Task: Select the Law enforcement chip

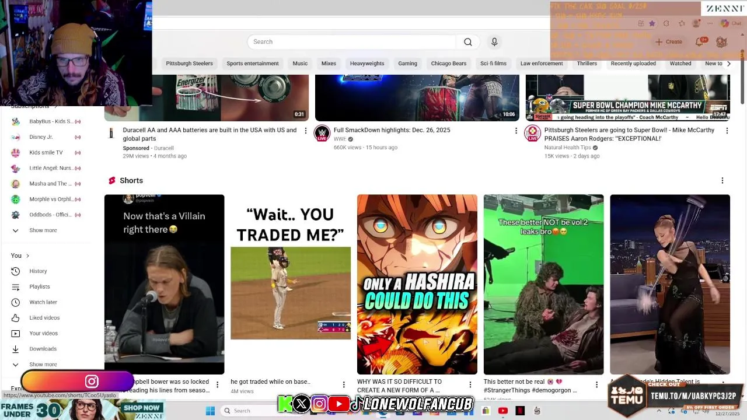Action: [x=542, y=64]
